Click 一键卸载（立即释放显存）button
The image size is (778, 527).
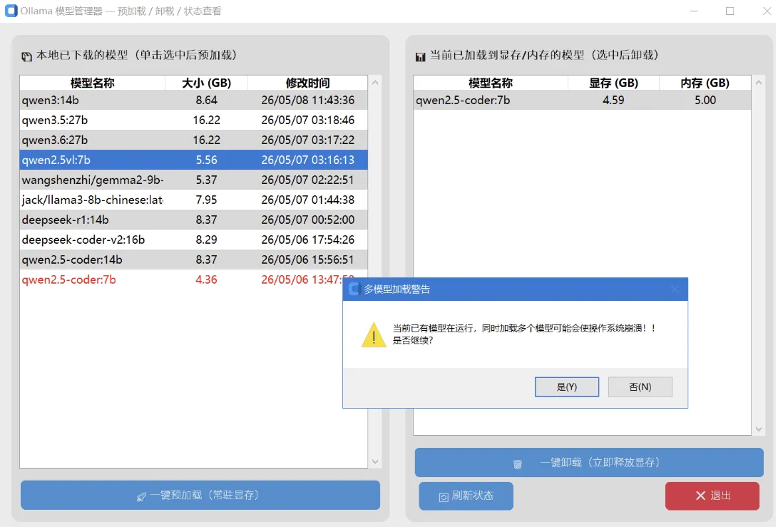click(x=589, y=463)
